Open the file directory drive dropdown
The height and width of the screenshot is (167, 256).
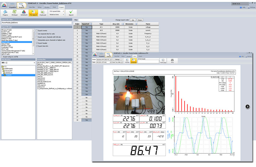point(34,62)
